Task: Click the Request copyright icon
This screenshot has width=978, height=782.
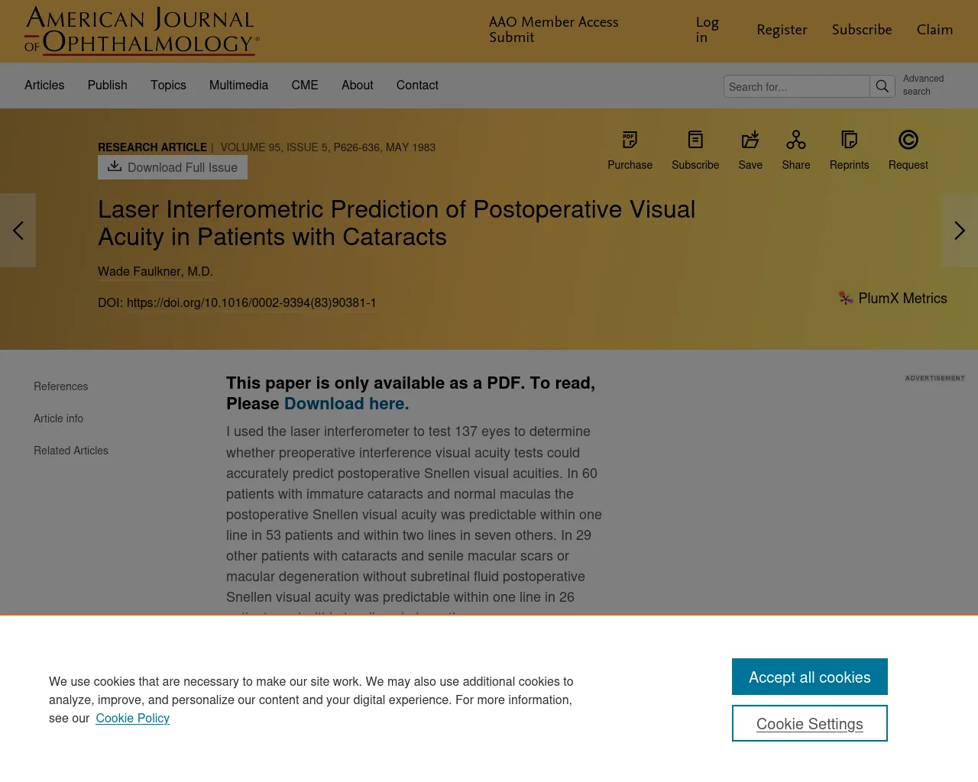Action: click(x=908, y=140)
